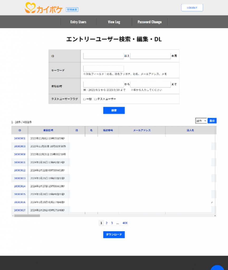The width and height of the screenshot is (228, 270).
Task: Go to page 2 of results
Action: coord(106,223)
